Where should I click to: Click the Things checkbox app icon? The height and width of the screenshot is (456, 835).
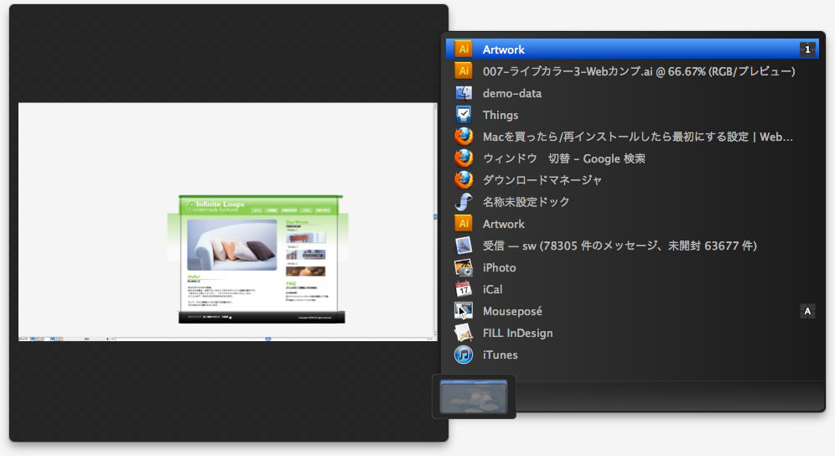464,115
